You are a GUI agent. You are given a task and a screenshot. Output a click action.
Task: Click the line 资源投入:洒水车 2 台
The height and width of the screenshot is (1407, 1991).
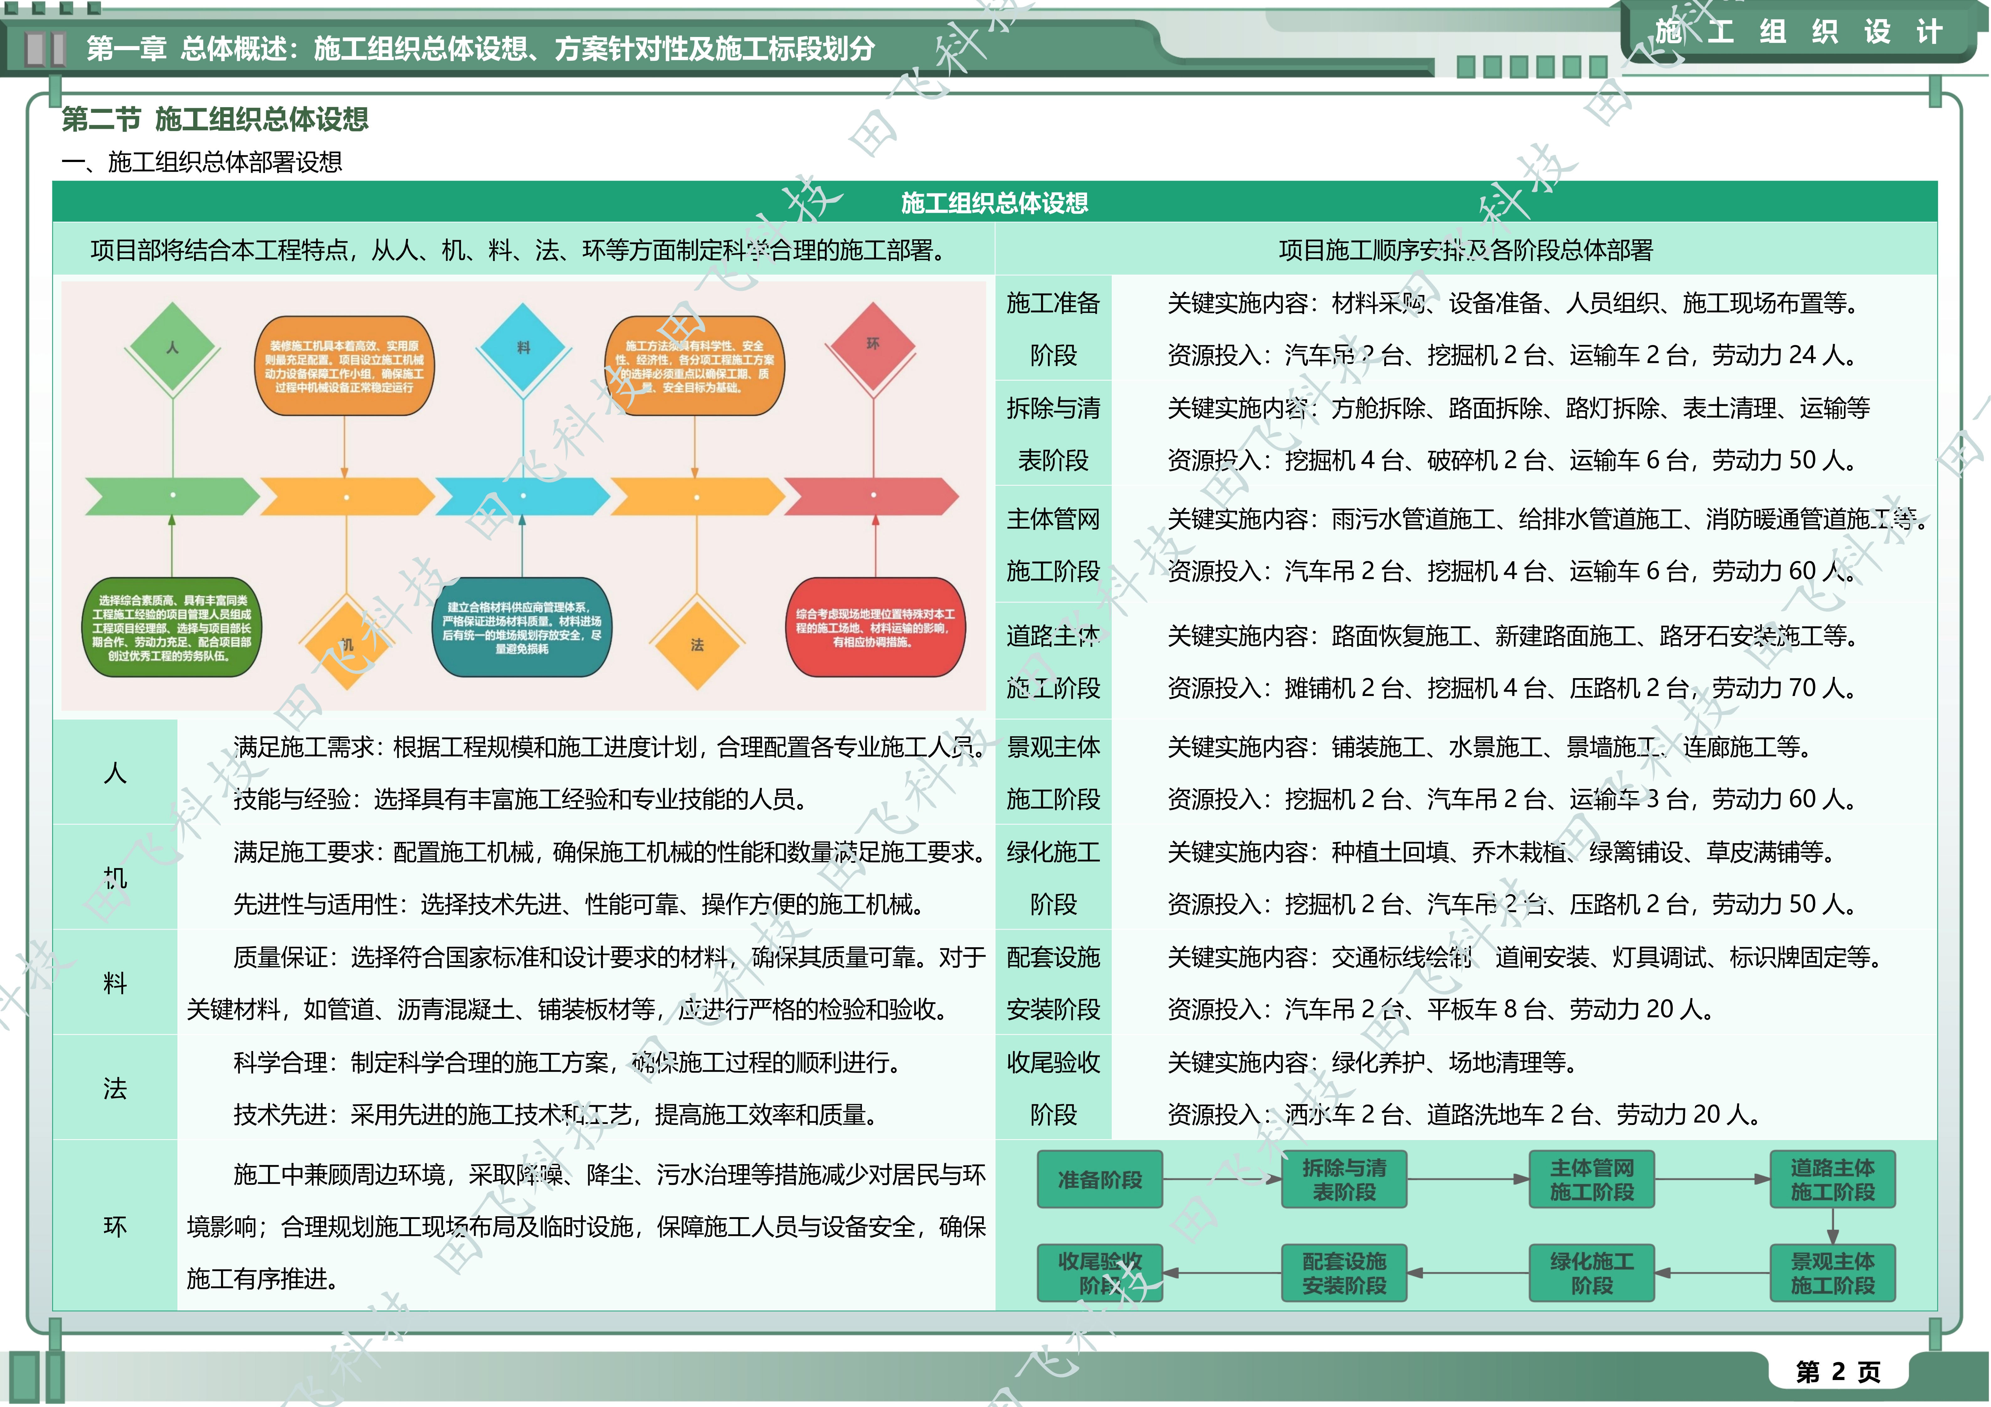tap(1465, 1115)
